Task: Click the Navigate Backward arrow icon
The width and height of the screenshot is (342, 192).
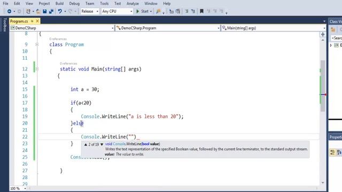Action: tap(9, 11)
